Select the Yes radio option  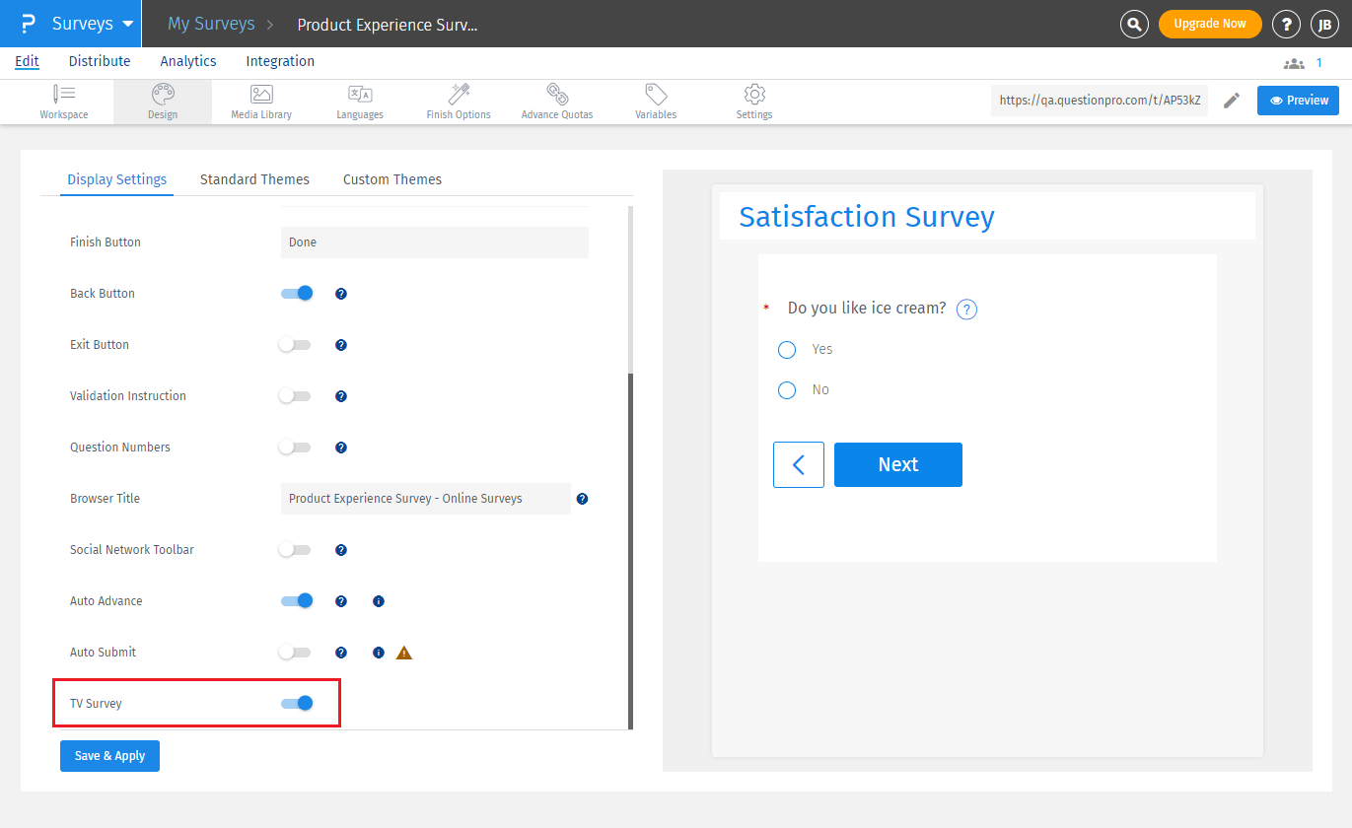[x=787, y=350]
